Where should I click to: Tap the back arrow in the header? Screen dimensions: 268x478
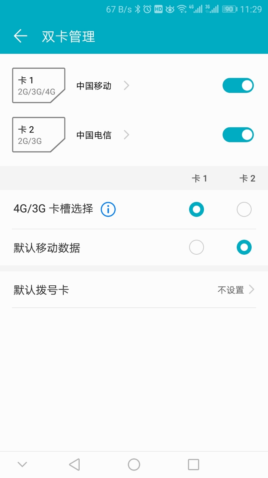(20, 36)
